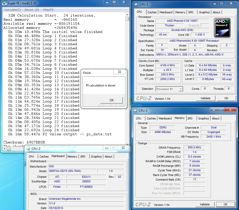Click the HT Link value '2000.2 MHz'
Image resolution: width=239 pixels, height=210 pixels.
(167, 79)
